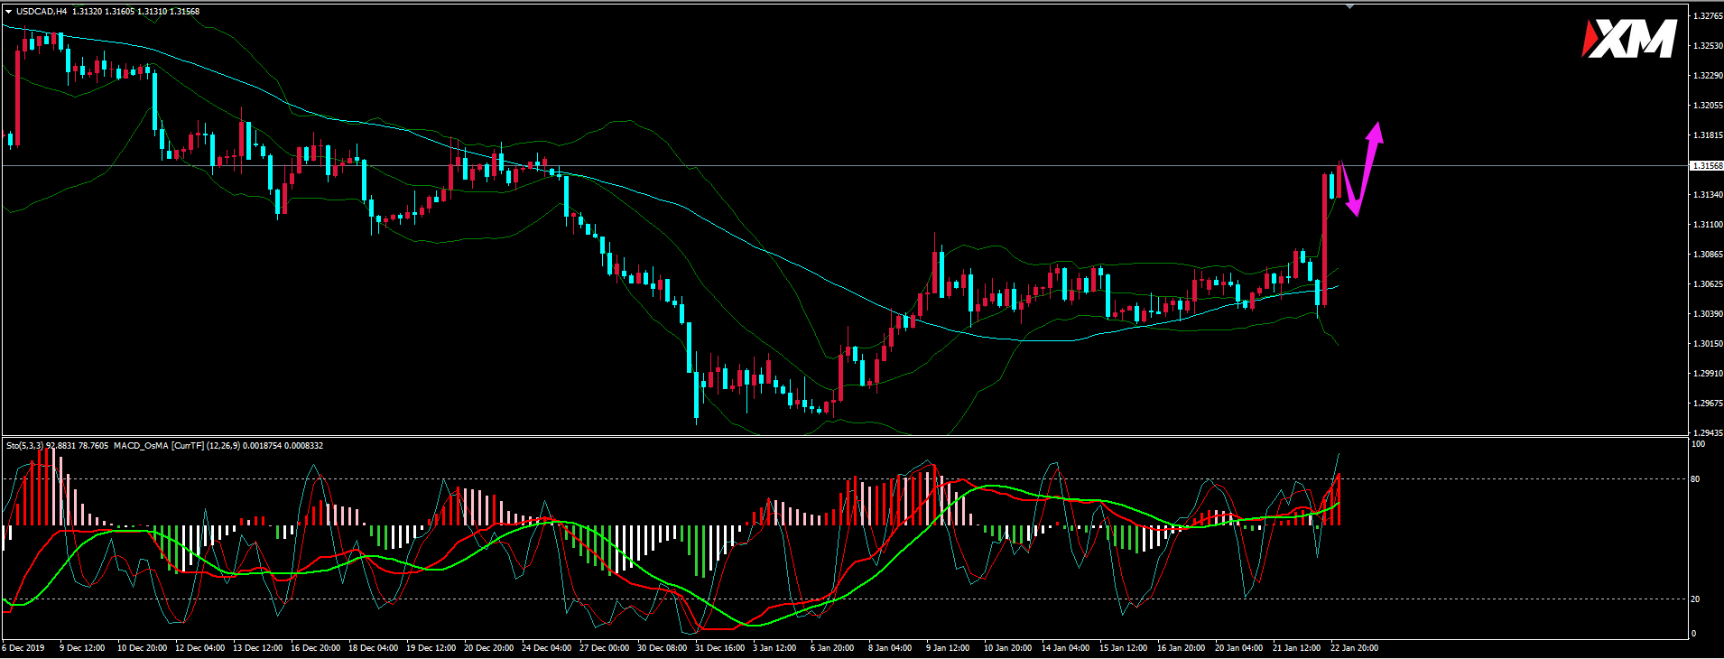Select the magenta forecast arrow head
This screenshot has width=1724, height=659.
1376,132
